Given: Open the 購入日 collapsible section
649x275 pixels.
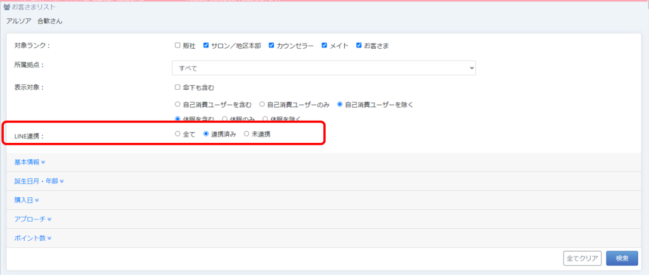Looking at the screenshot, I should tap(27, 200).
